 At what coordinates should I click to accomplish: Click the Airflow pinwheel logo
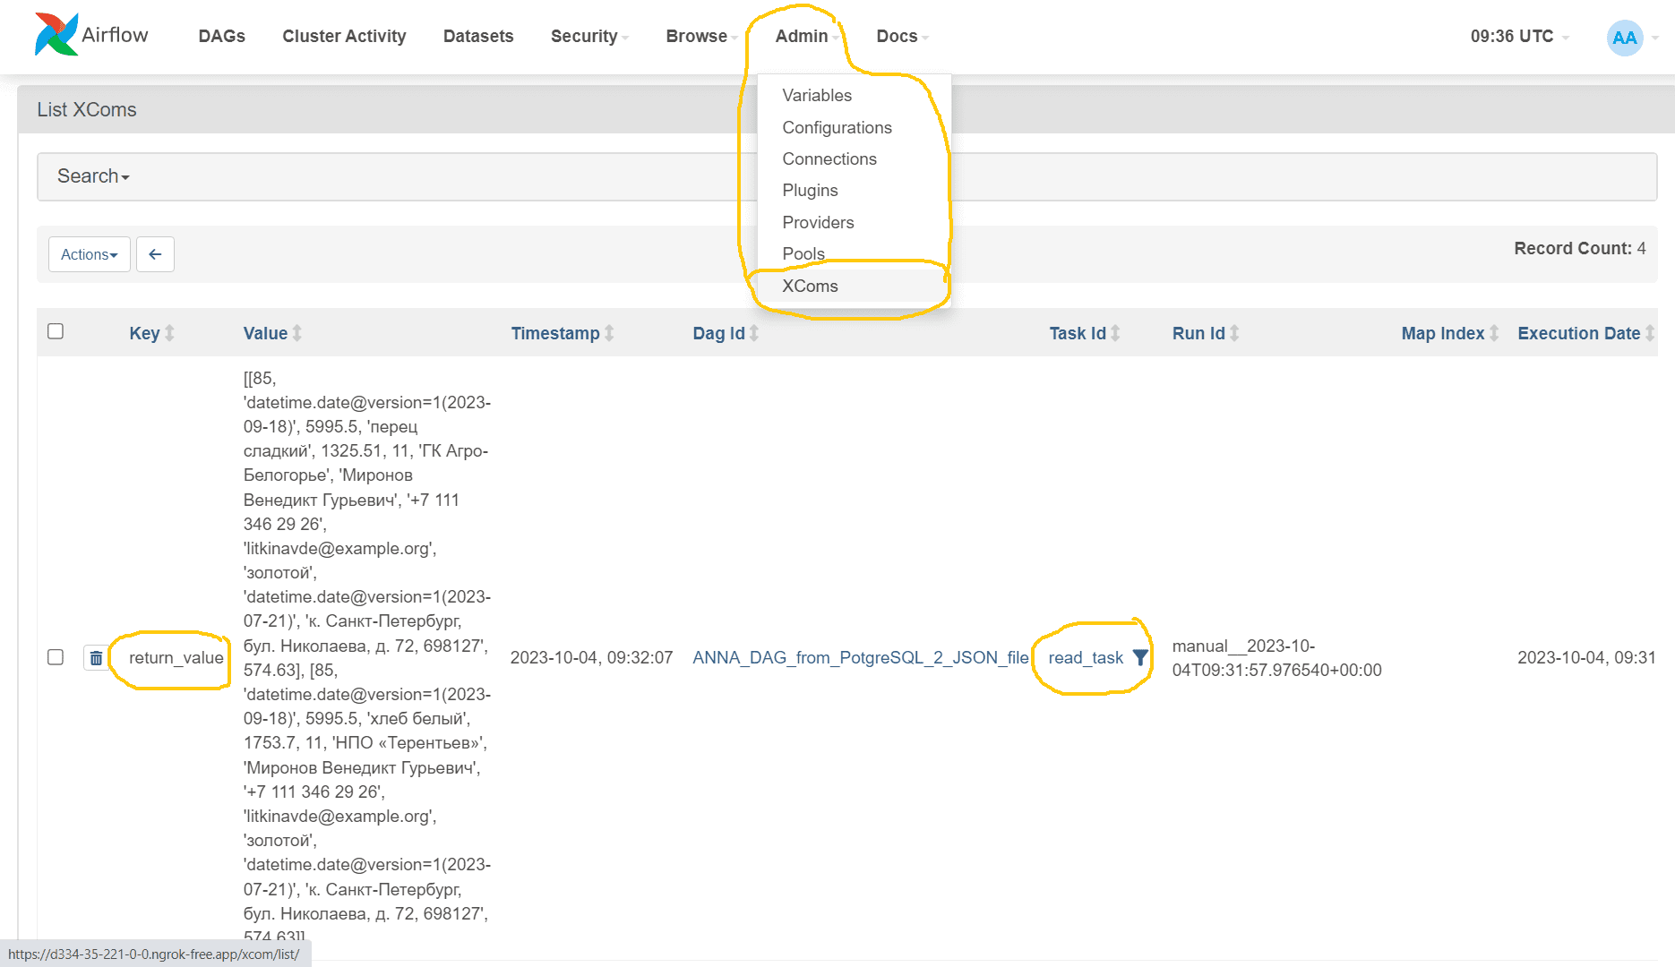56,34
